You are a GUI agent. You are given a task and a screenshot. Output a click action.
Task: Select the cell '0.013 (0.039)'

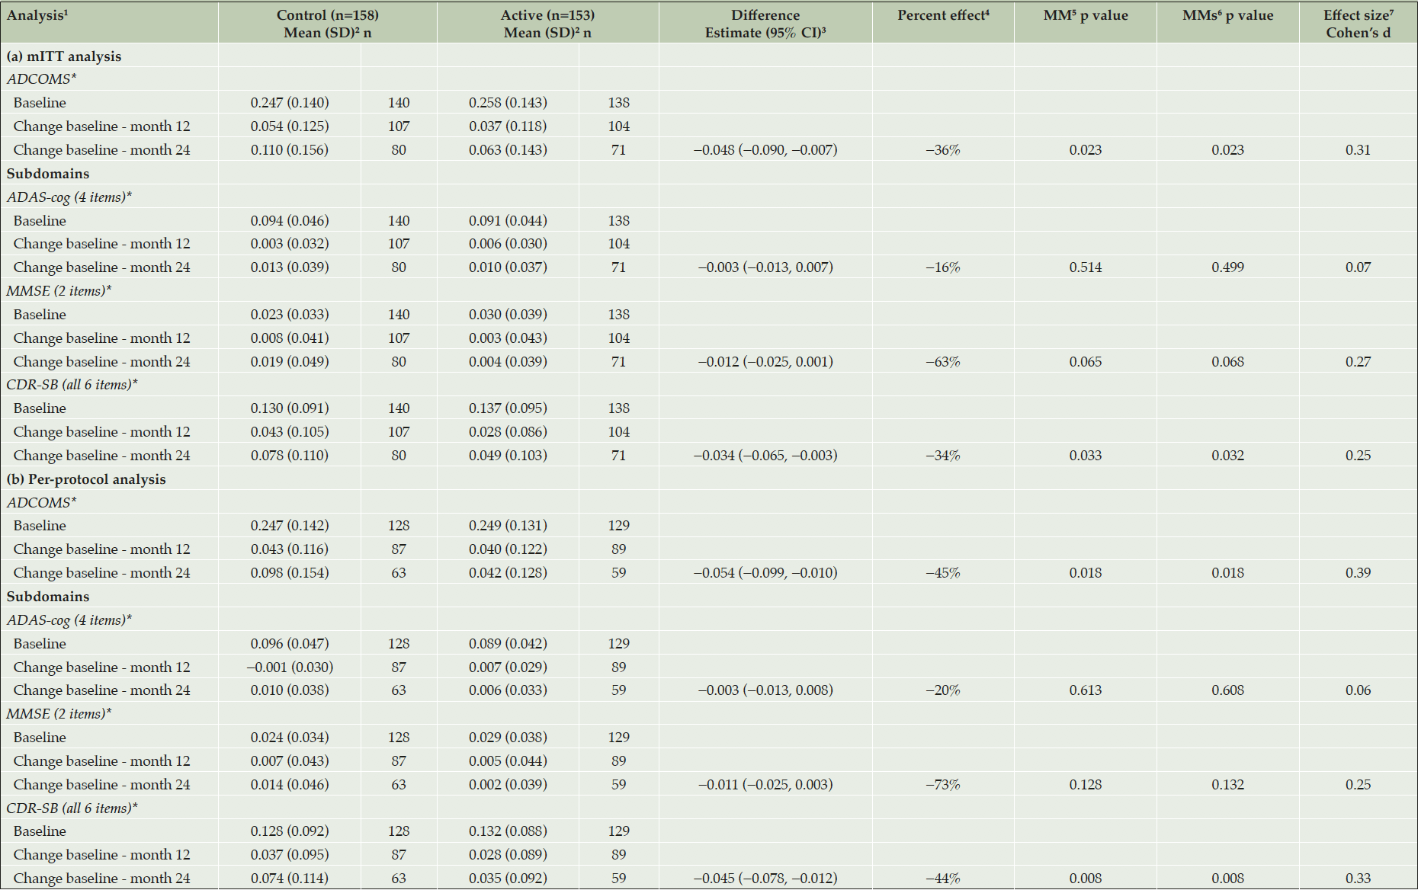pos(290,267)
